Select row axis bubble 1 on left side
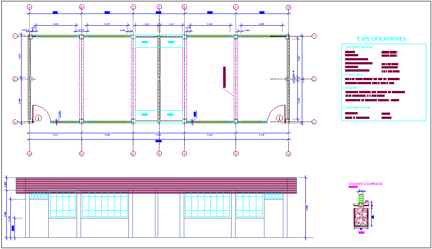This screenshot has height=249, width=432. (15, 36)
